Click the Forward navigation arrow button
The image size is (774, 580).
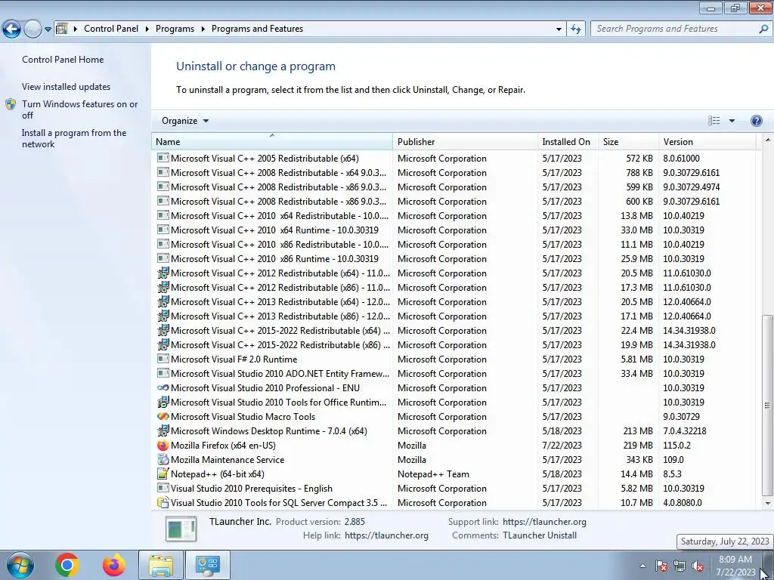click(33, 29)
